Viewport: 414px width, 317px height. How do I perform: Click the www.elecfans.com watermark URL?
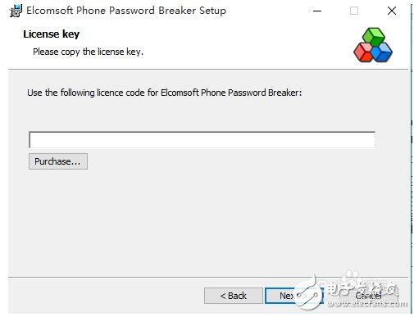click(x=367, y=303)
